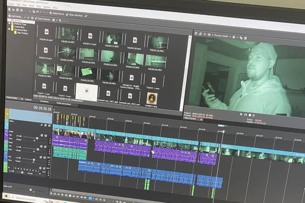Viewport: 305px width, 203px height.
Task: Click Pause in the timeline transport
Action: tap(66, 195)
